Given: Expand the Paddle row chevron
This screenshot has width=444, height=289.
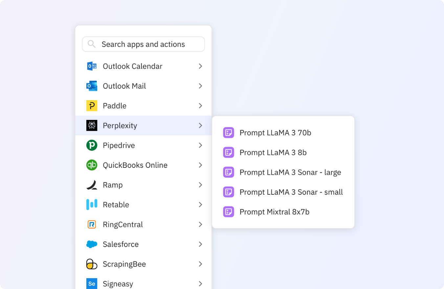Looking at the screenshot, I should [x=200, y=105].
